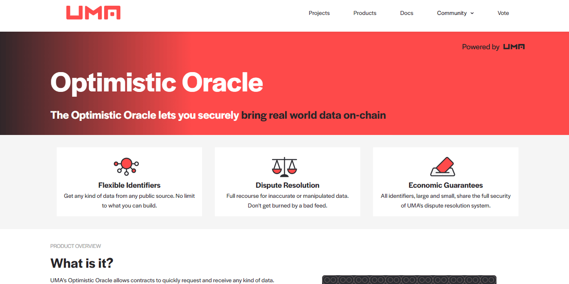
Task: Click the Community nav label
Action: (x=451, y=13)
